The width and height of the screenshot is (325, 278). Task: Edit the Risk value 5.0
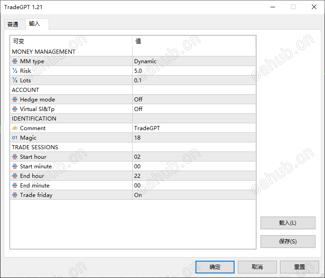(x=194, y=71)
